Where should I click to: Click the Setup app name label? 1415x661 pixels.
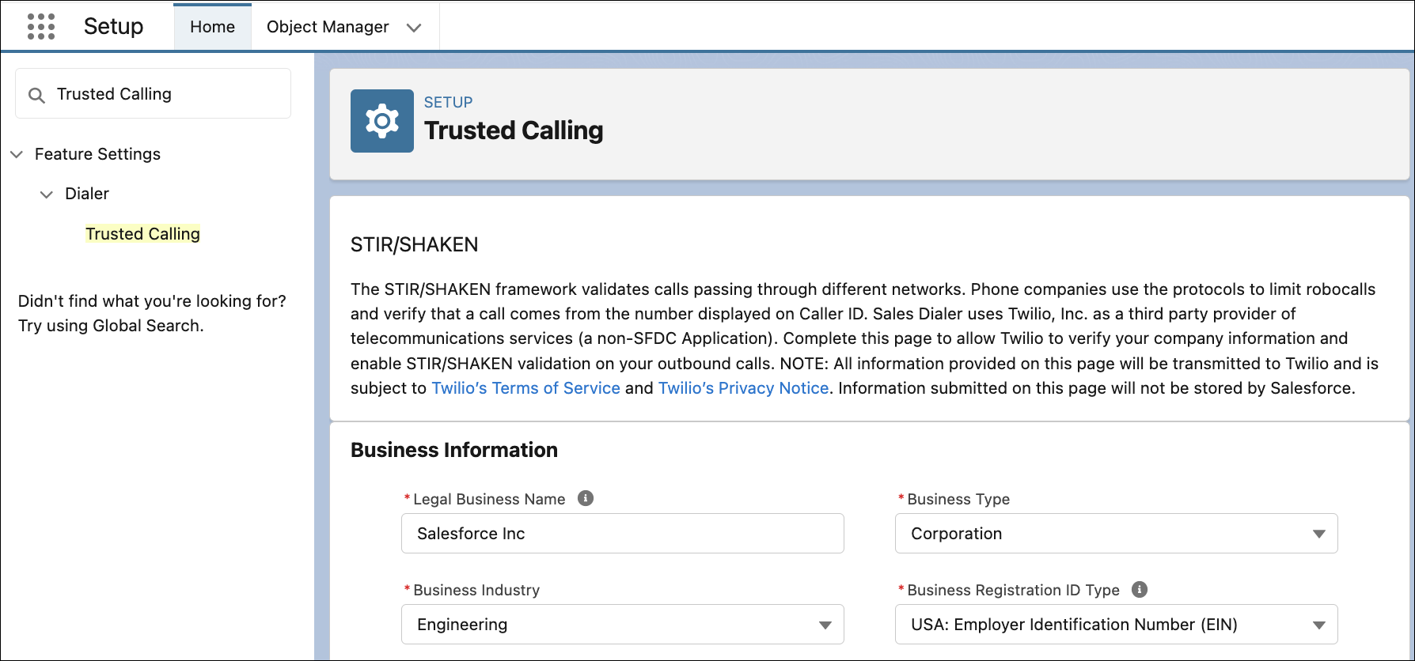(114, 26)
